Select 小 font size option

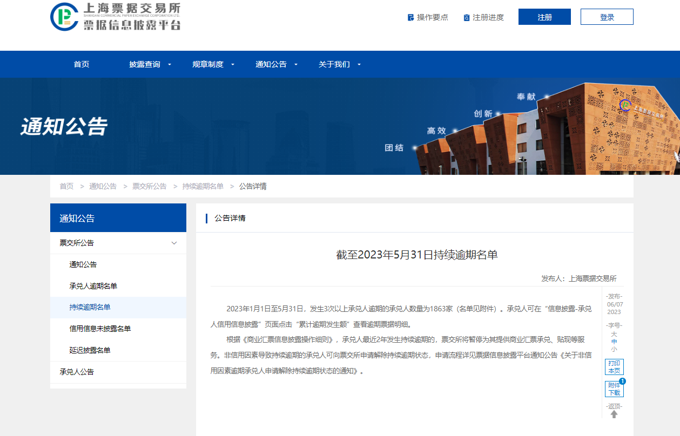click(x=614, y=349)
